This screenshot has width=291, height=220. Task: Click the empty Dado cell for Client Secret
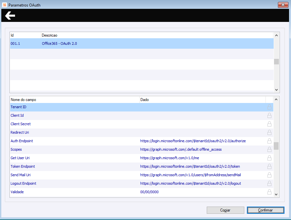(203, 124)
